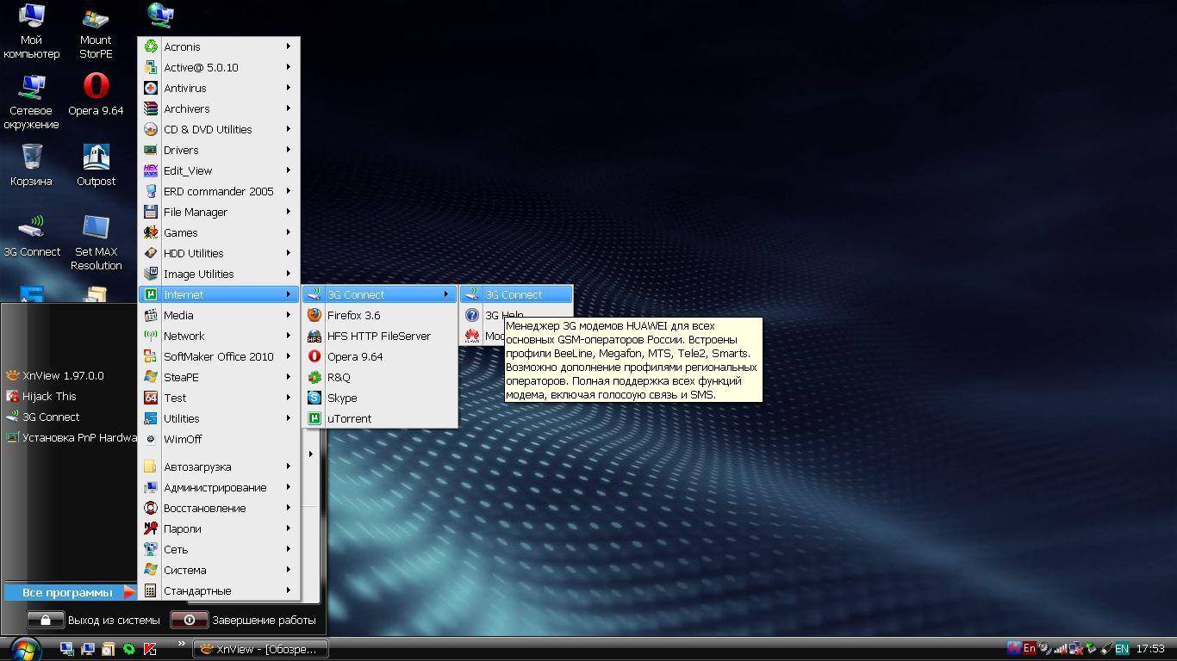
Task: Choose the highlighted 3G Connect program entry
Action: [x=514, y=294]
